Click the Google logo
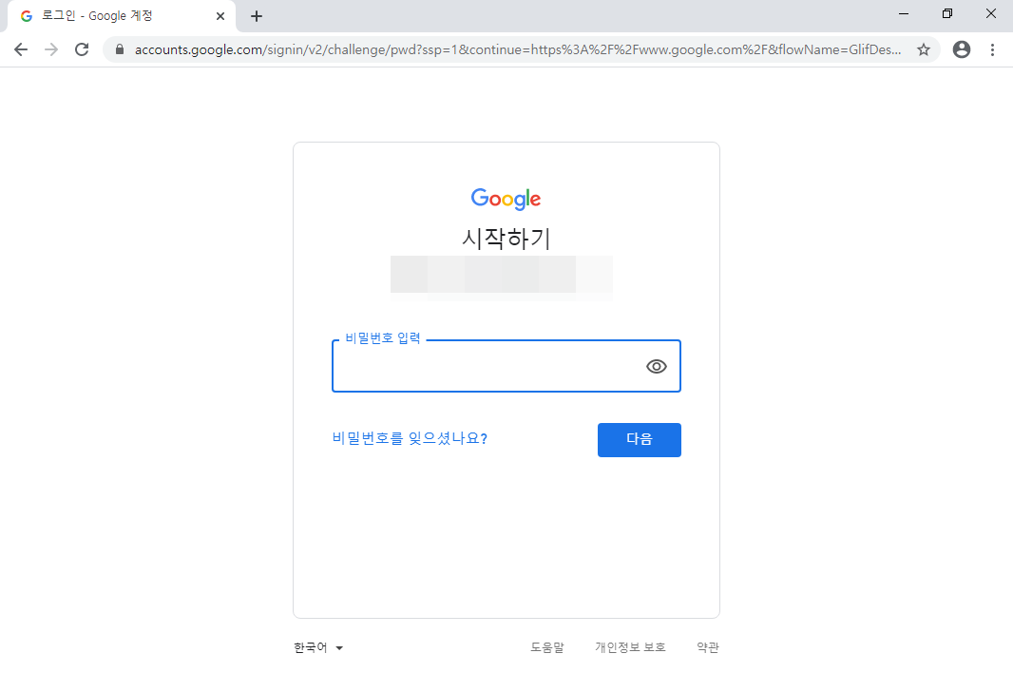 [x=506, y=199]
